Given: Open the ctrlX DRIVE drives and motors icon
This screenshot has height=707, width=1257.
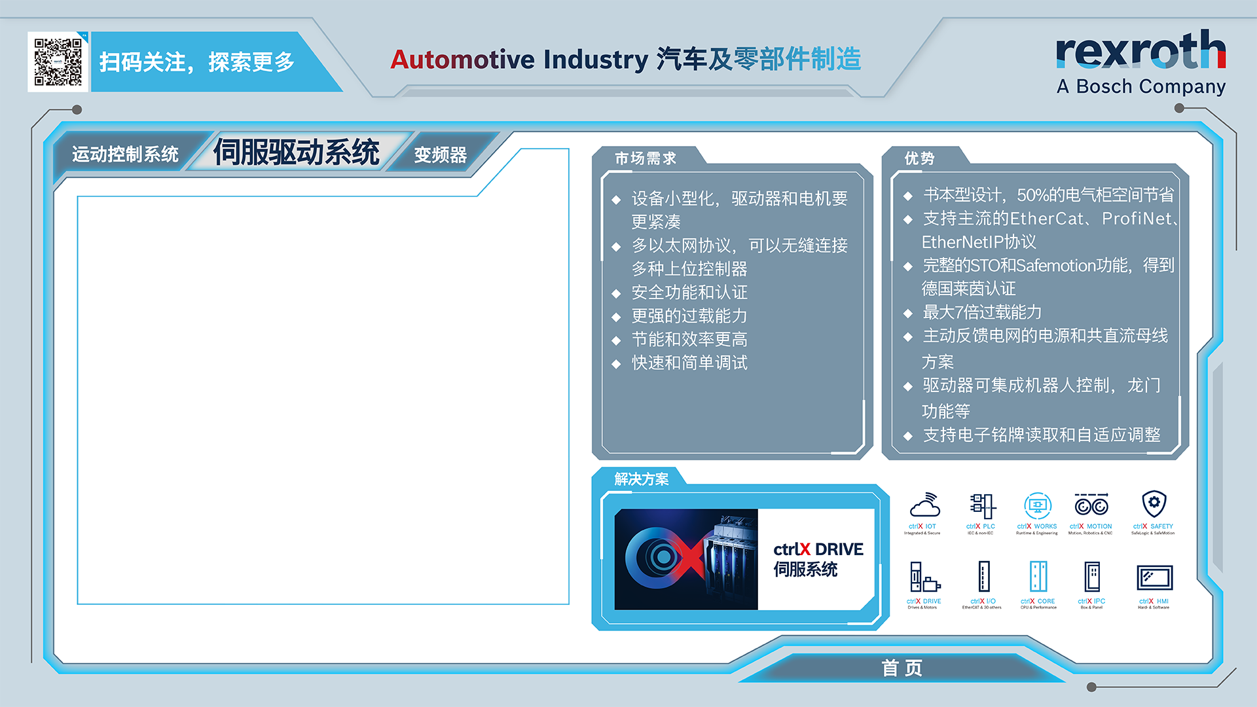Looking at the screenshot, I should tap(924, 577).
